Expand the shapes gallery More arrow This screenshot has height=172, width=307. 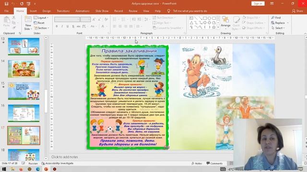click(218, 28)
